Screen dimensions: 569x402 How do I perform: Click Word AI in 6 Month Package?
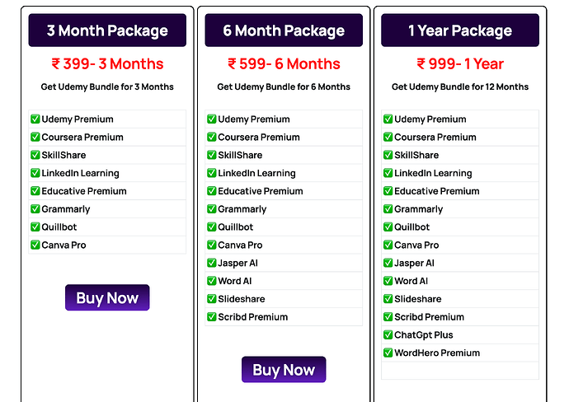point(235,282)
